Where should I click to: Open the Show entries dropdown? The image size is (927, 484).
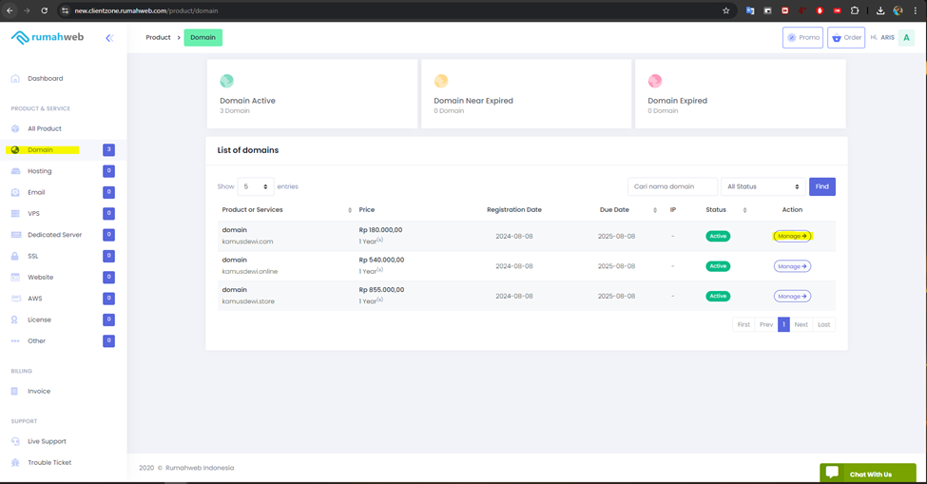pyautogui.click(x=256, y=186)
